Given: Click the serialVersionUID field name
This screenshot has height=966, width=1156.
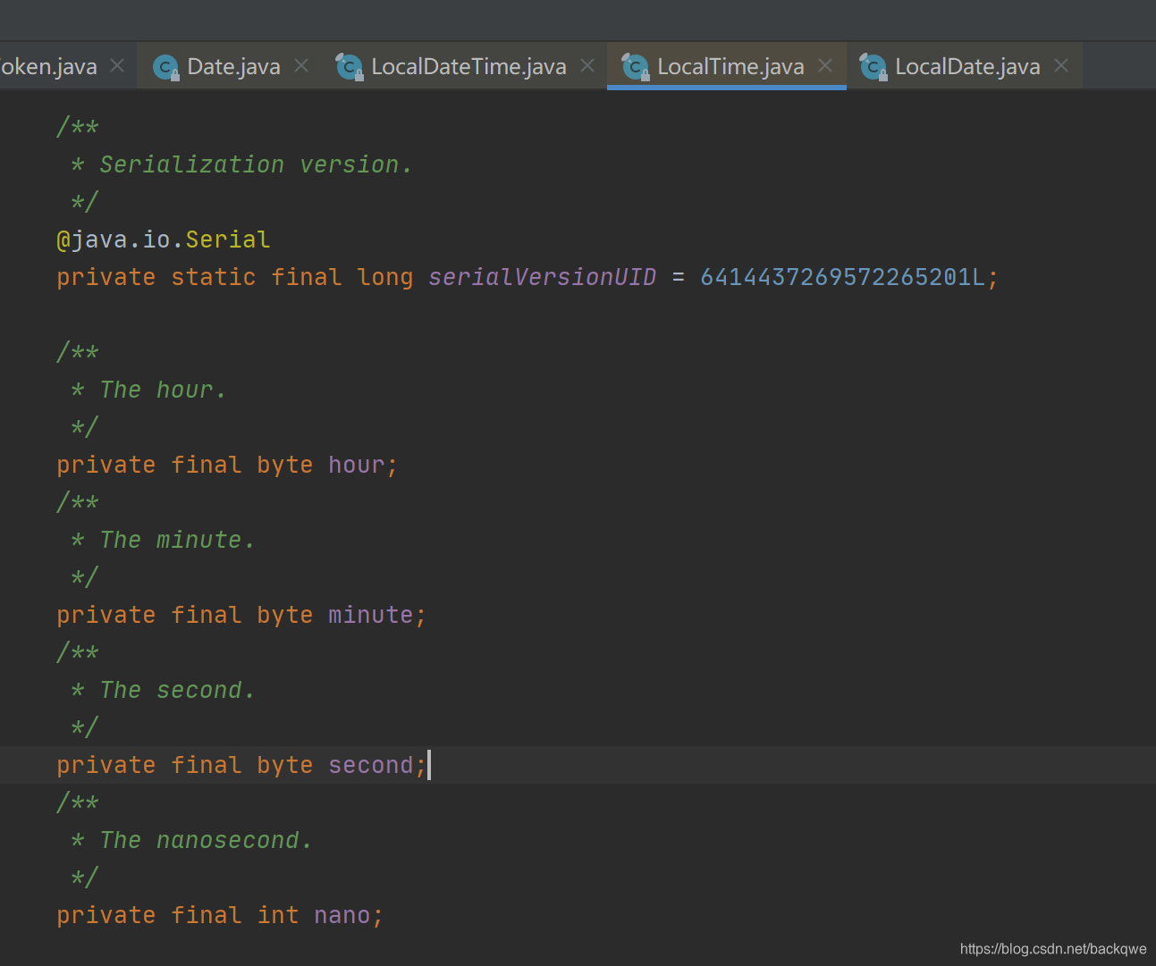Looking at the screenshot, I should [543, 277].
